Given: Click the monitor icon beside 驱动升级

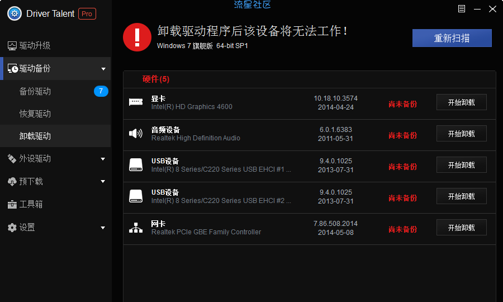Looking at the screenshot, I should [12, 46].
